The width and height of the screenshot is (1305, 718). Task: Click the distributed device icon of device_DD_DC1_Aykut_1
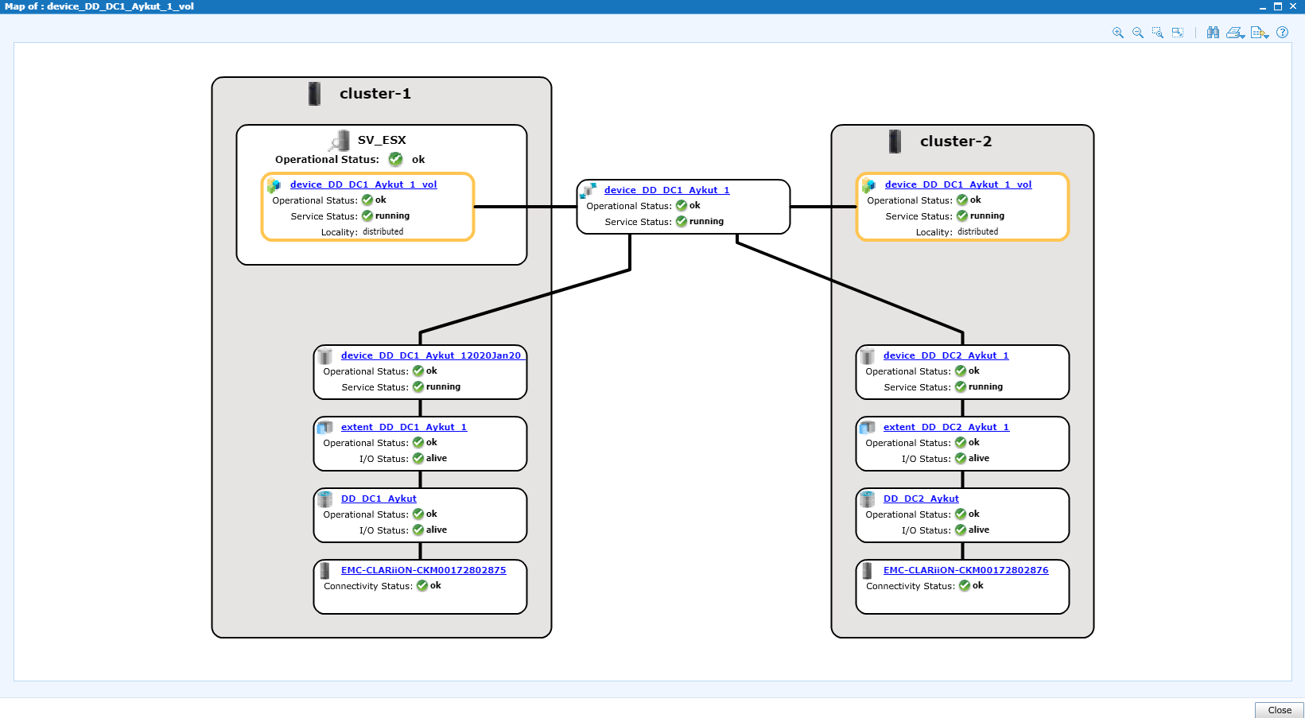(x=588, y=191)
